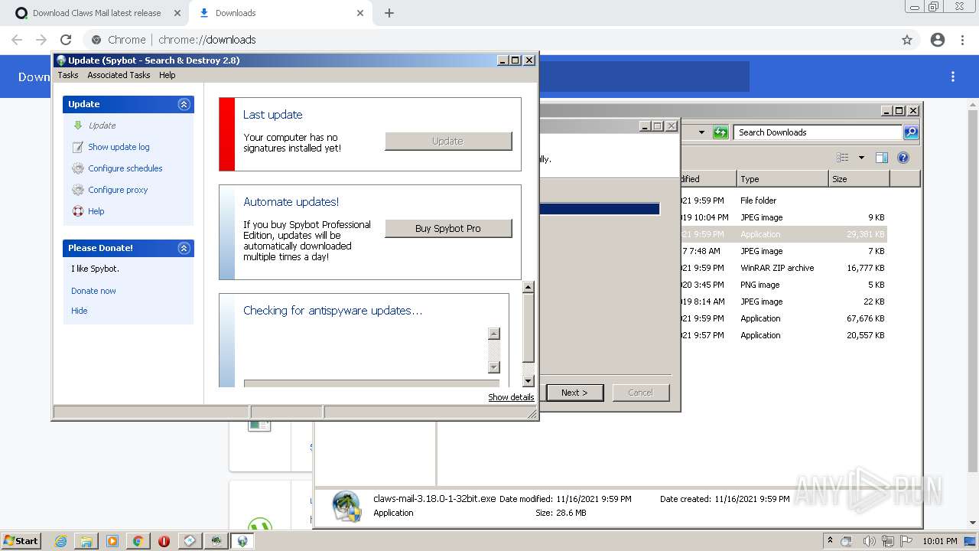Click the Donate now link
The height and width of the screenshot is (551, 979).
[93, 291]
